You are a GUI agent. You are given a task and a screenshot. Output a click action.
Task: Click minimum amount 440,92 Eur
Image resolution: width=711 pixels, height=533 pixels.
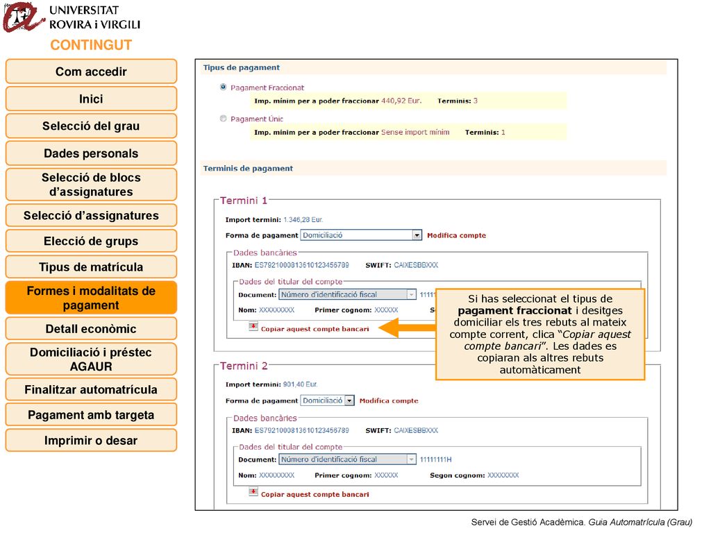(x=401, y=101)
